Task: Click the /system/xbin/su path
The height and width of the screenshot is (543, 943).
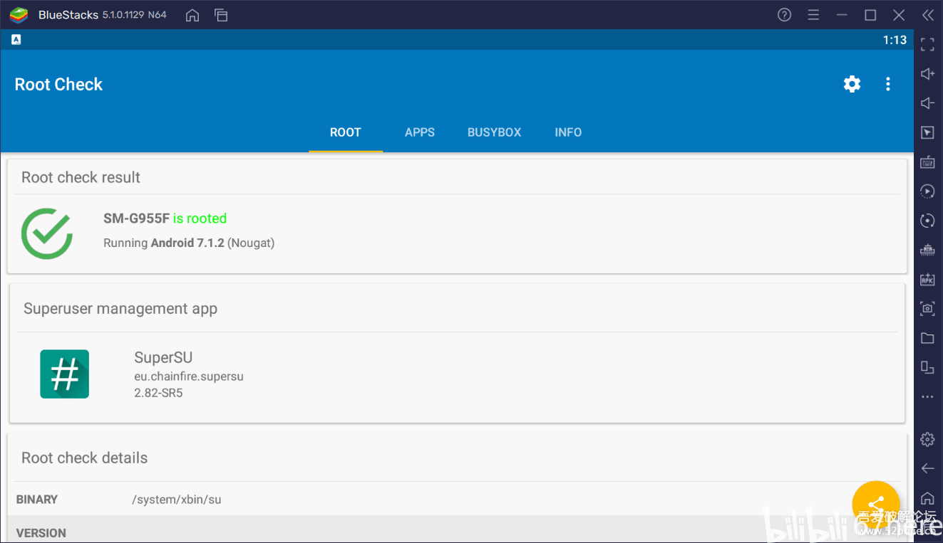Action: 177,500
